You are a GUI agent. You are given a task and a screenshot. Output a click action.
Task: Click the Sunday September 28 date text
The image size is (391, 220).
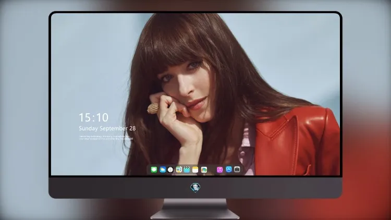pyautogui.click(x=107, y=128)
